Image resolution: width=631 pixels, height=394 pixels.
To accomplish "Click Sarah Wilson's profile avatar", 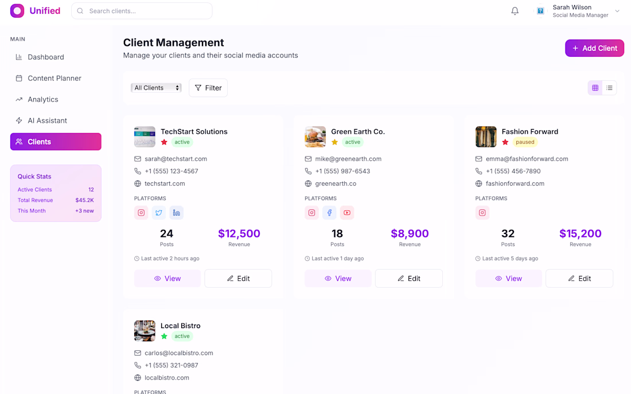I will click(540, 11).
